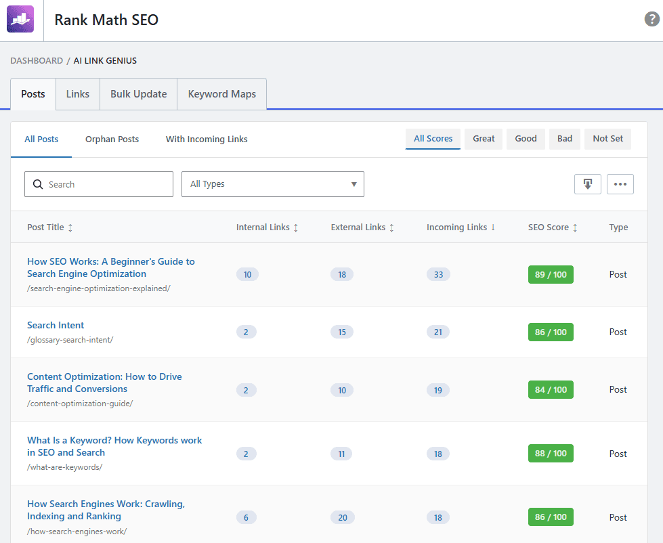Click external links count 15 for Search Intent
663x543 pixels.
tap(341, 332)
